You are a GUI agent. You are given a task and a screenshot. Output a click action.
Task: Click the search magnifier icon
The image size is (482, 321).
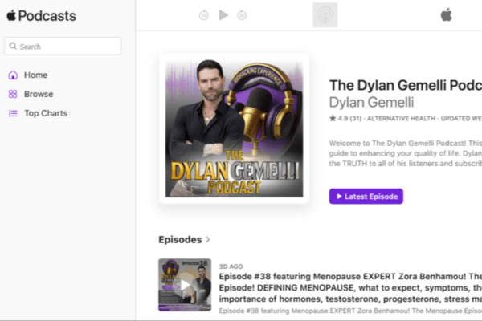point(13,46)
